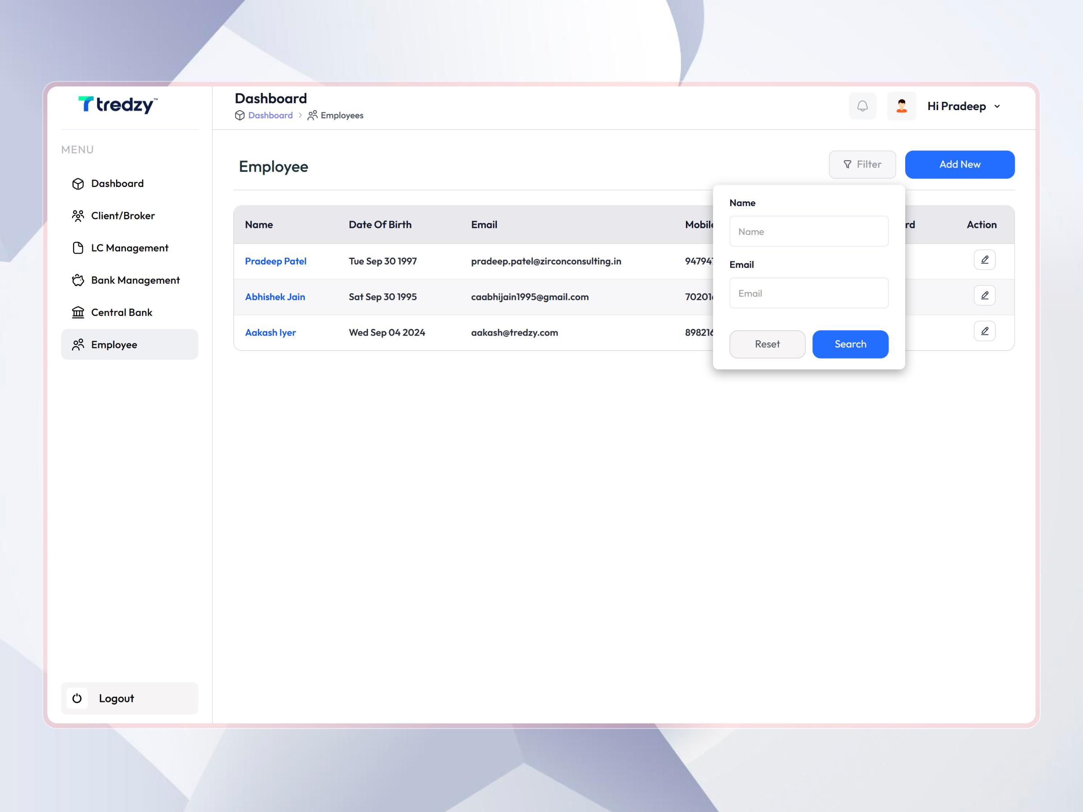Click the edit pencil for Aakash Iyer
1083x812 pixels.
(x=984, y=332)
